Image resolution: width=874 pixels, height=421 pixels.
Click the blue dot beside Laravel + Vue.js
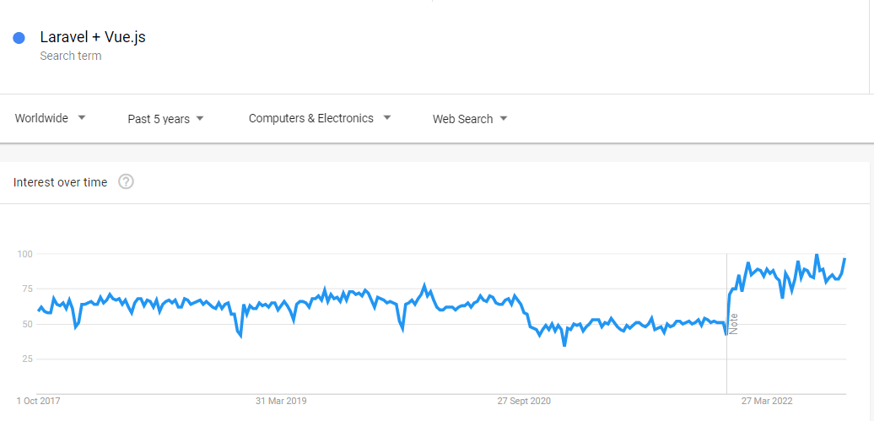(x=19, y=38)
